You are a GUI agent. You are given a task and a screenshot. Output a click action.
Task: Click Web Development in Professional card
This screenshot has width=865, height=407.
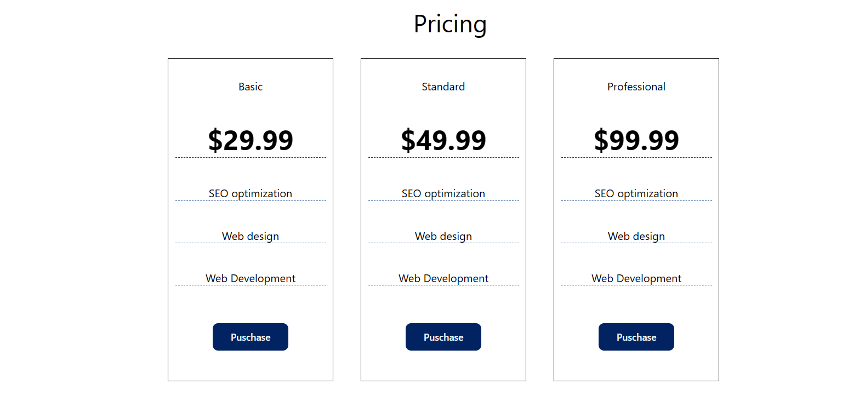pos(636,278)
